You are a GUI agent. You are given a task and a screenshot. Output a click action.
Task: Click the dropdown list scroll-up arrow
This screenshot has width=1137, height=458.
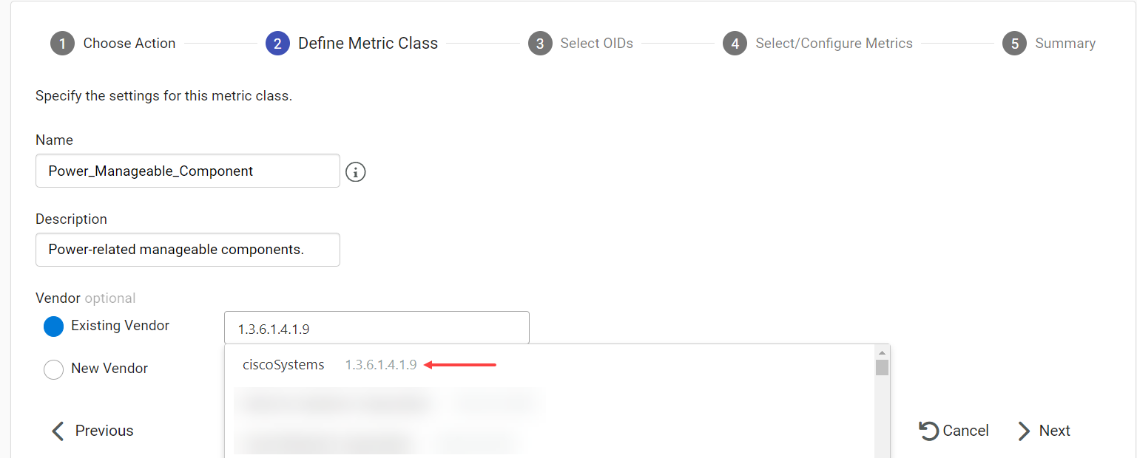coord(882,352)
